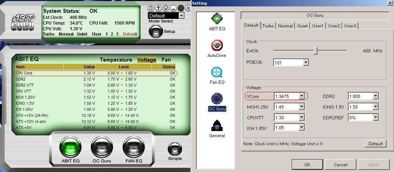The width and height of the screenshot is (394, 172).
Task: Select red Default mode in System Status
Action: (130, 34)
